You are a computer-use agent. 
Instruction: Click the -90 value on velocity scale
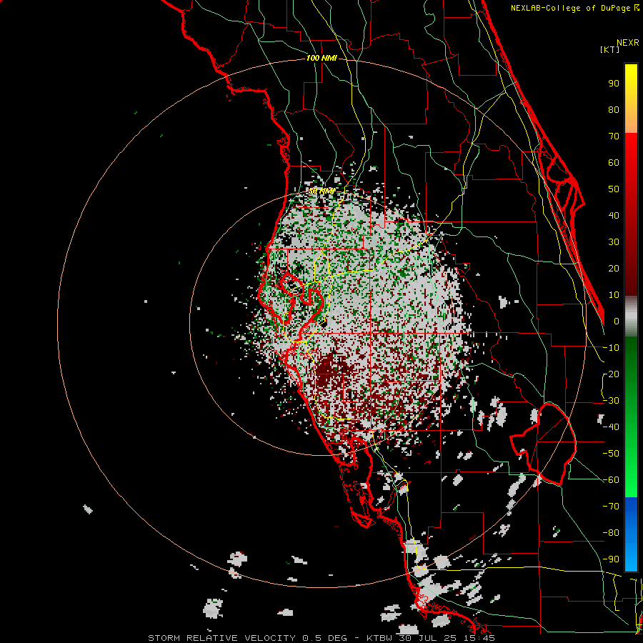click(x=611, y=559)
